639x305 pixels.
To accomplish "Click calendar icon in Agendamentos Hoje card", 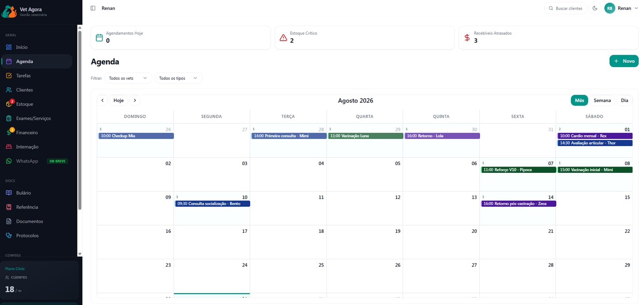I will tap(99, 38).
